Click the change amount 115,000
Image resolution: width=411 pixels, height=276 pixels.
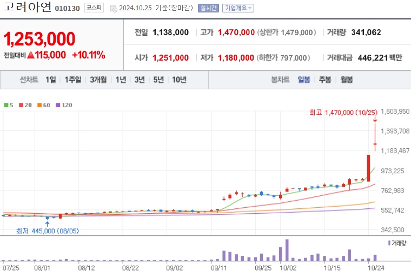pyautogui.click(x=50, y=55)
